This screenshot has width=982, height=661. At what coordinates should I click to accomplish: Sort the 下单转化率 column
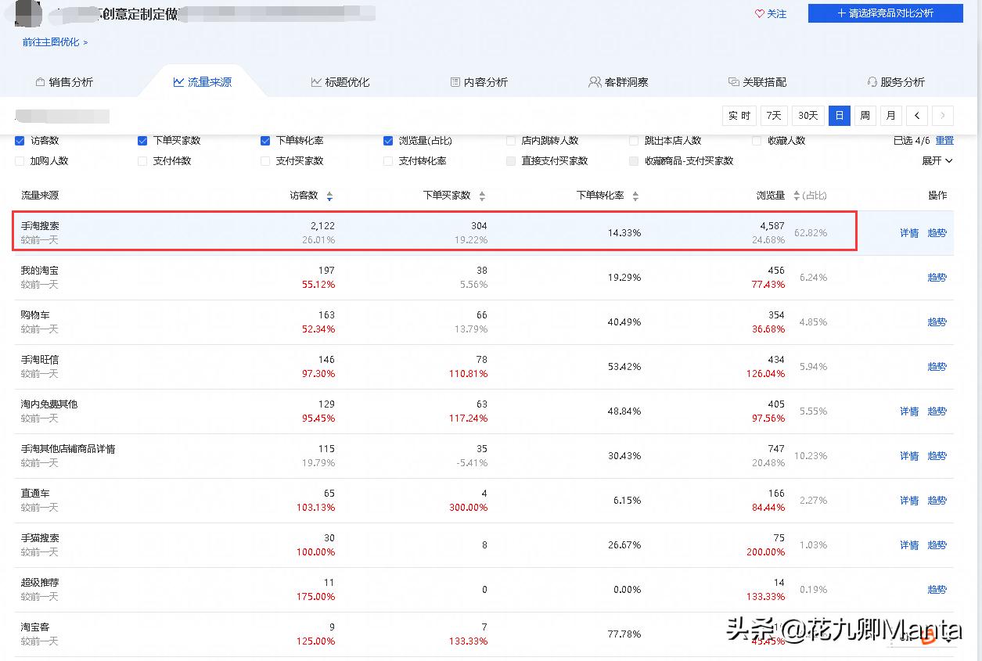click(635, 196)
